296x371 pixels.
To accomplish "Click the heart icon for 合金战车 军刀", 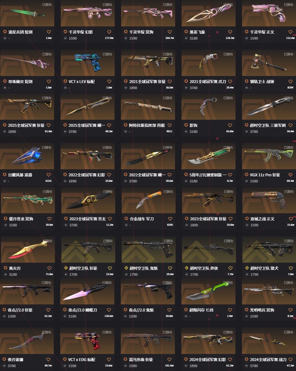I will tap(170, 218).
